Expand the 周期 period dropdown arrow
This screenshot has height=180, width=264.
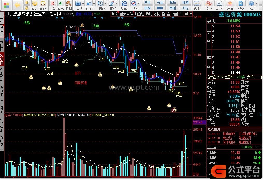pos(105,3)
